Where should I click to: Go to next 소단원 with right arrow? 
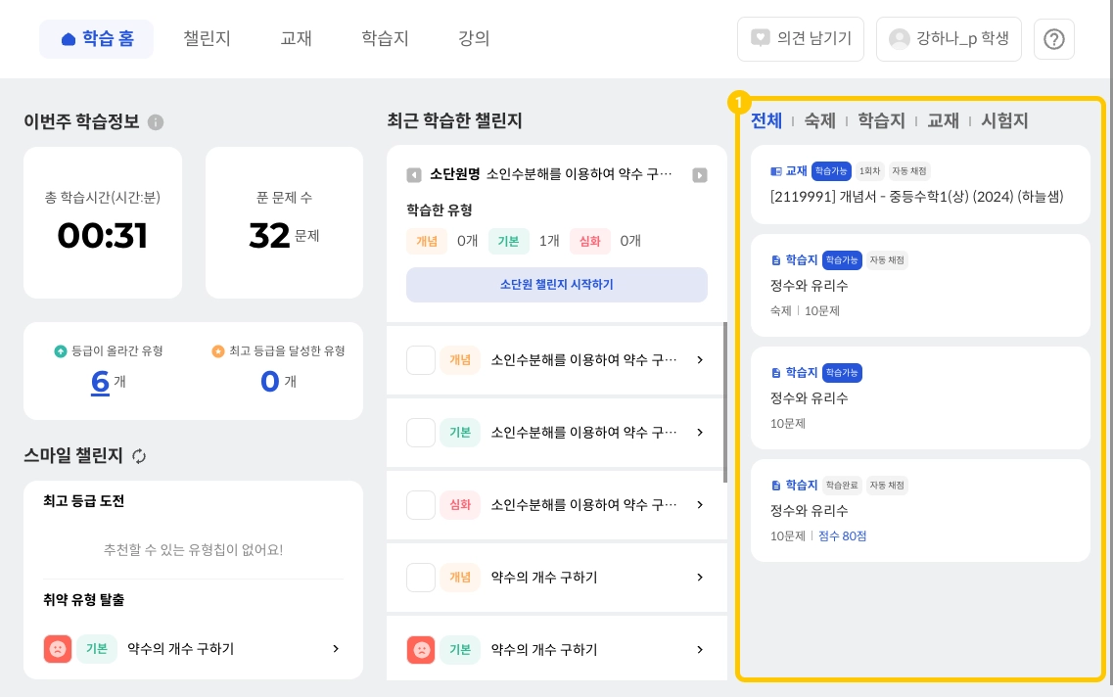click(699, 175)
